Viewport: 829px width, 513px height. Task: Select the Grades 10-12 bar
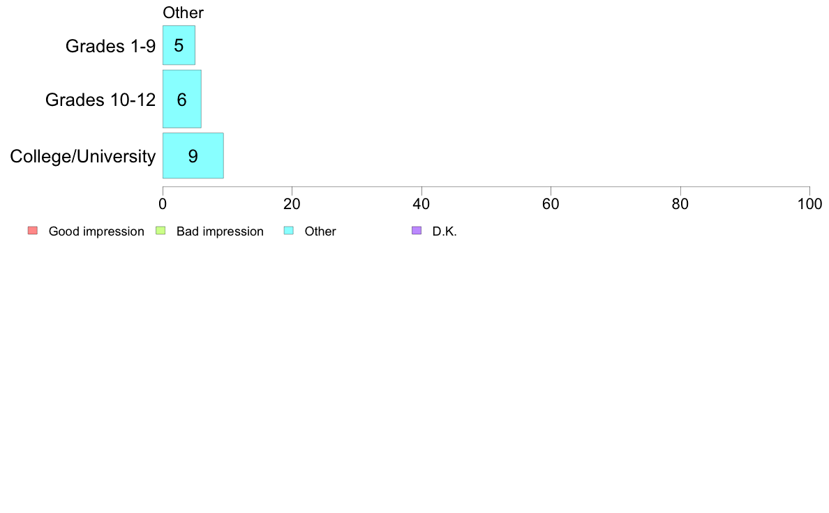coord(182,99)
